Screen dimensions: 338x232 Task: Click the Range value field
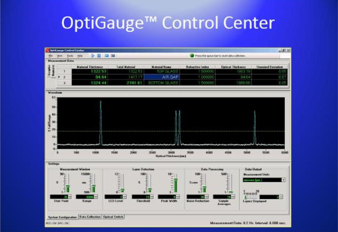(x=85, y=197)
